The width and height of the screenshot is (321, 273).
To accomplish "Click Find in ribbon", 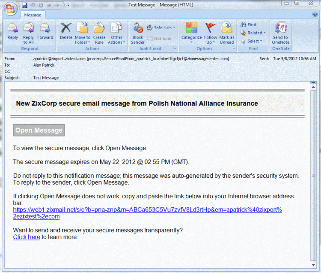I will point(248,24).
